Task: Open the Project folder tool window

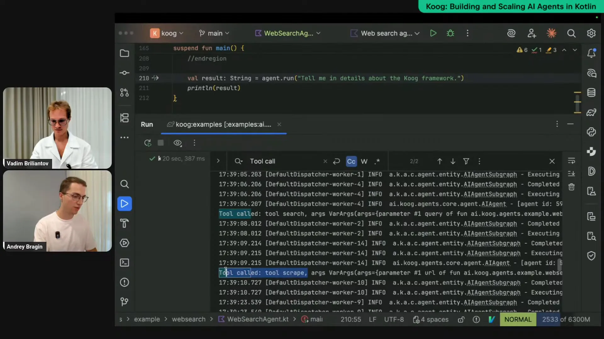Action: 125,53
